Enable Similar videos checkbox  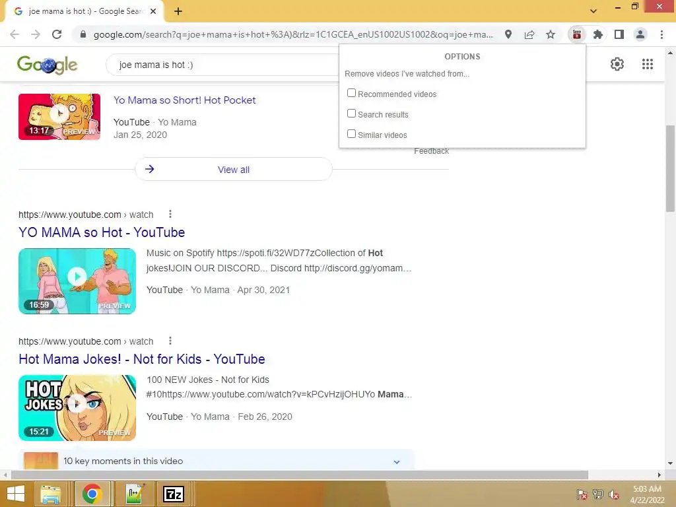(x=351, y=133)
